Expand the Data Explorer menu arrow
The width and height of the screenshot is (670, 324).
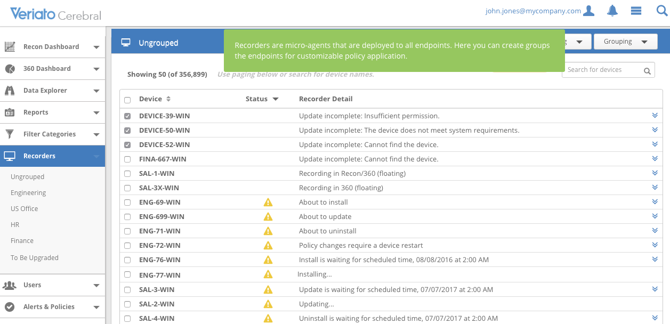(x=96, y=91)
